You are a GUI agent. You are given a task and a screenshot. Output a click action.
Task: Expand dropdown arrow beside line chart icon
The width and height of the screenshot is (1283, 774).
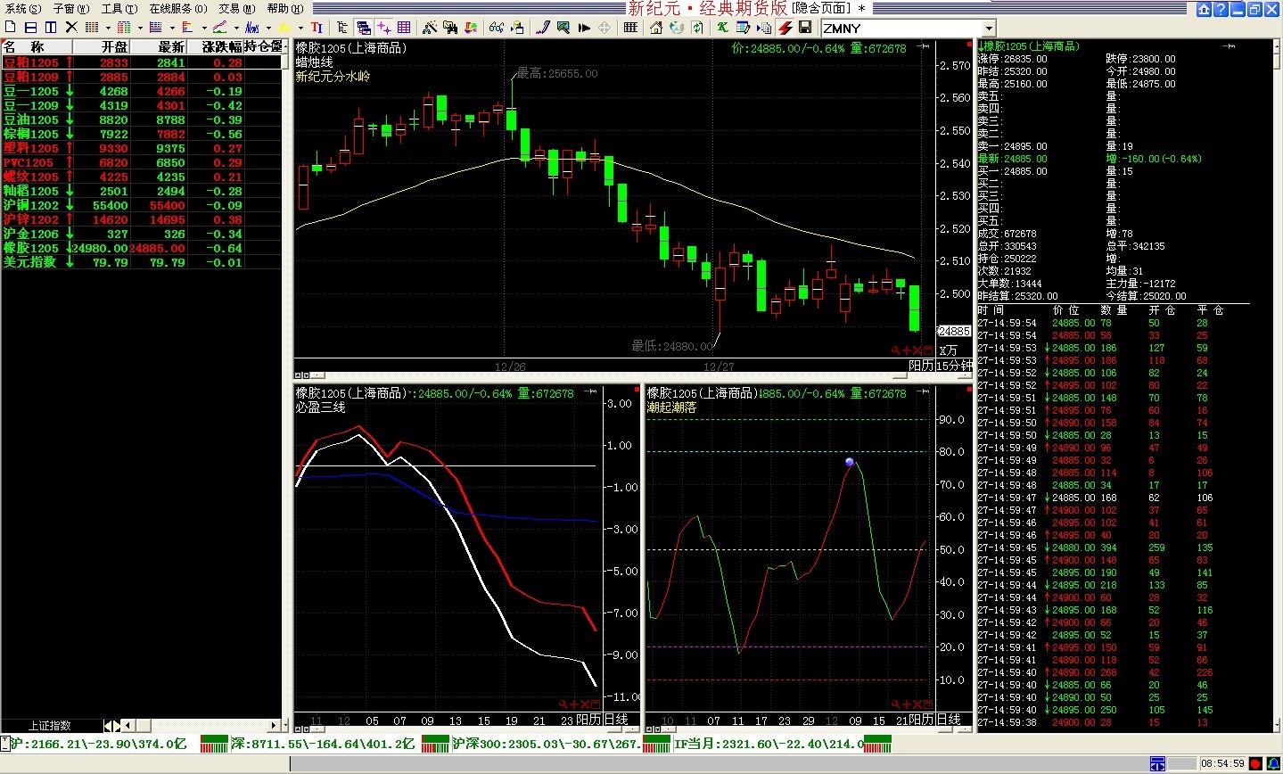coord(236,28)
